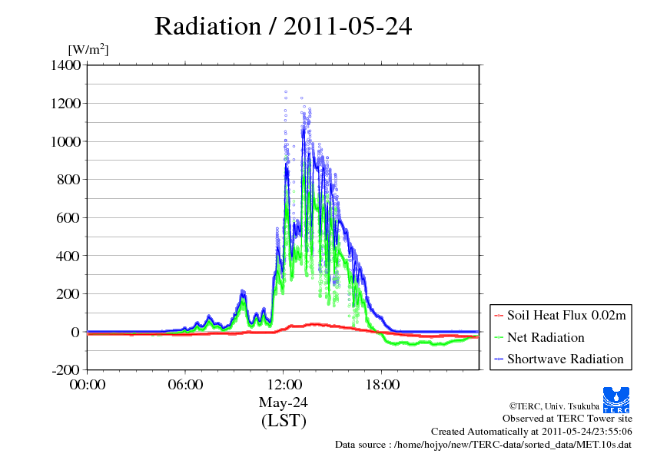Click the y-axis label '600'
The image size is (647, 457).
[x=68, y=218]
